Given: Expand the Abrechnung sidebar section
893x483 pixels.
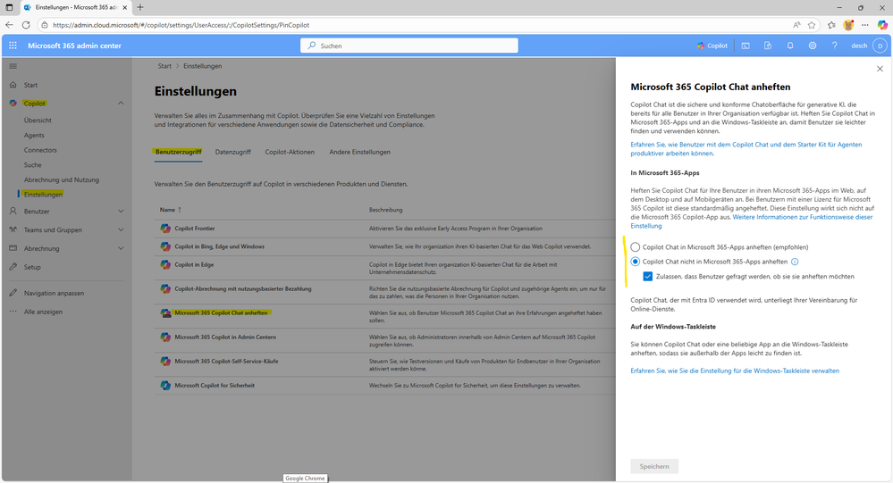Looking at the screenshot, I should (121, 248).
